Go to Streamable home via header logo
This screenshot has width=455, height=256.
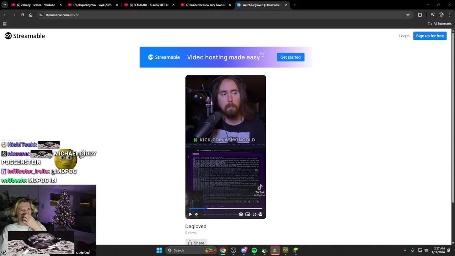point(25,36)
